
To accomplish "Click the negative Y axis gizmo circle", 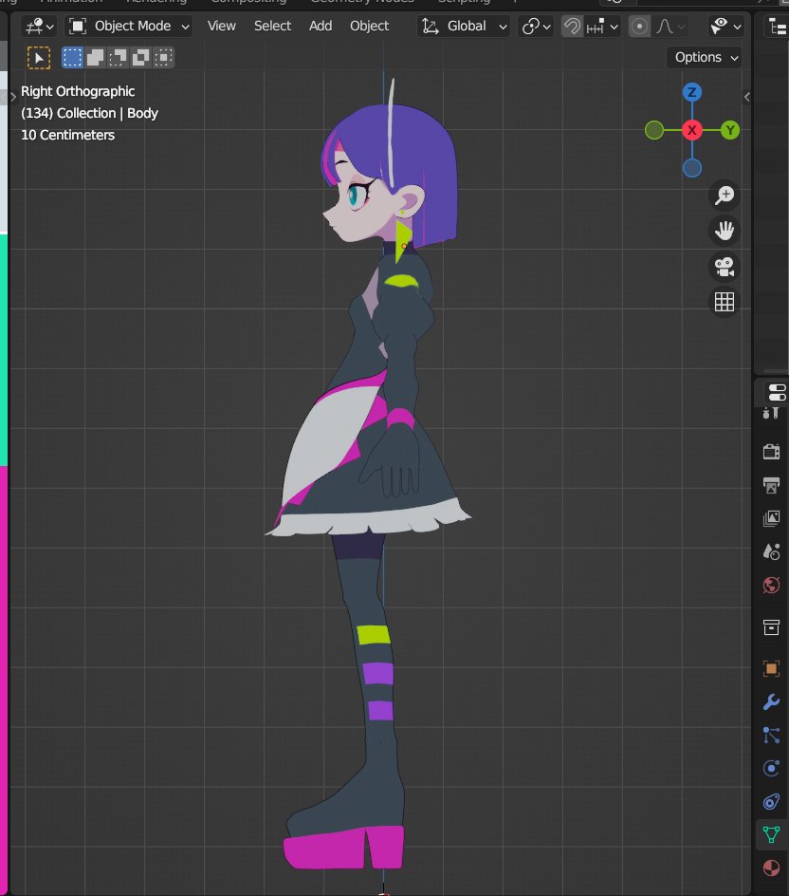I will coord(654,130).
